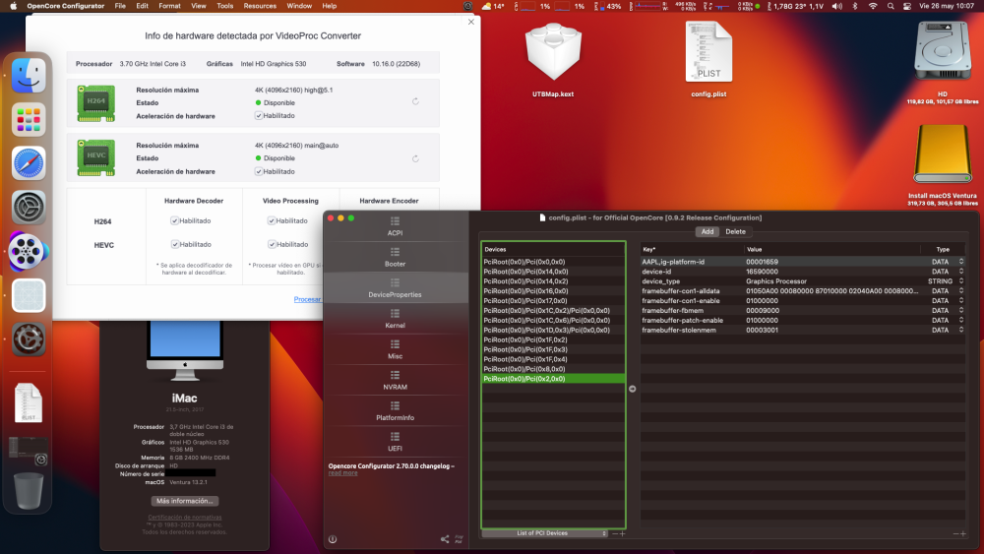The image size is (984, 554).
Task: Open the Help menu
Action: coord(330,6)
